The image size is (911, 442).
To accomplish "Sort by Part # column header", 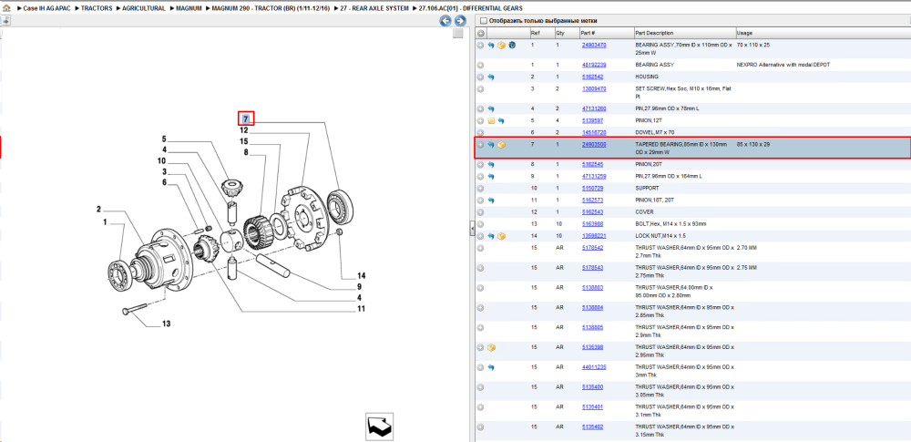I will coord(607,34).
